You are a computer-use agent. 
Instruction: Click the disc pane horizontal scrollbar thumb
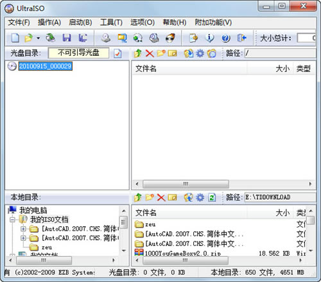click(x=186, y=184)
